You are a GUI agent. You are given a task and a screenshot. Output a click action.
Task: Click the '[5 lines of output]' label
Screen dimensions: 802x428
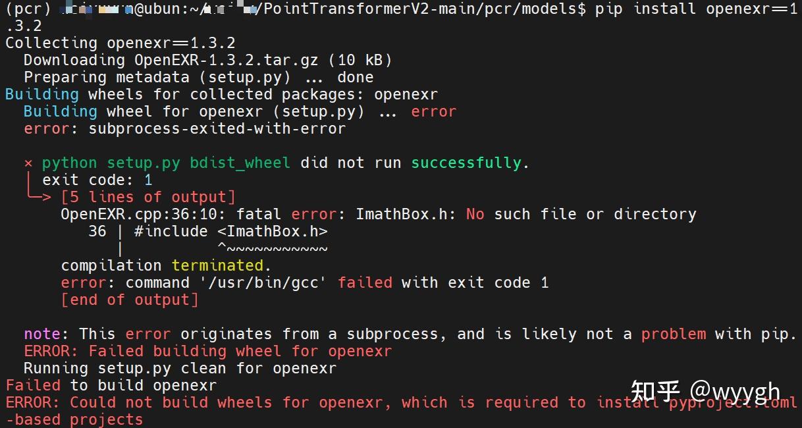[x=148, y=197]
